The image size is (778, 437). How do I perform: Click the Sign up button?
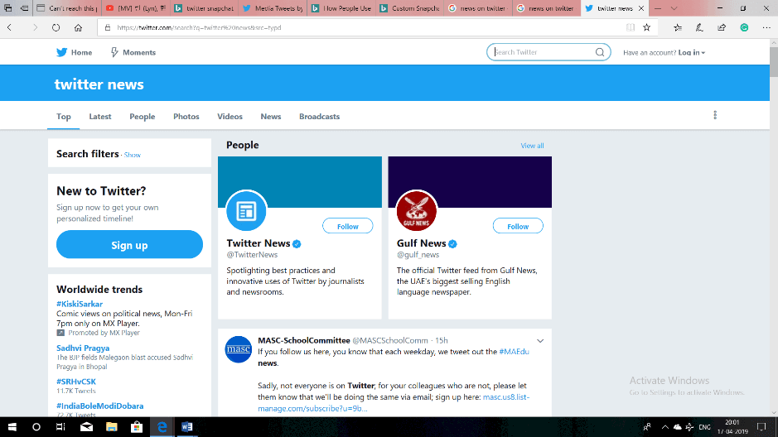click(129, 244)
